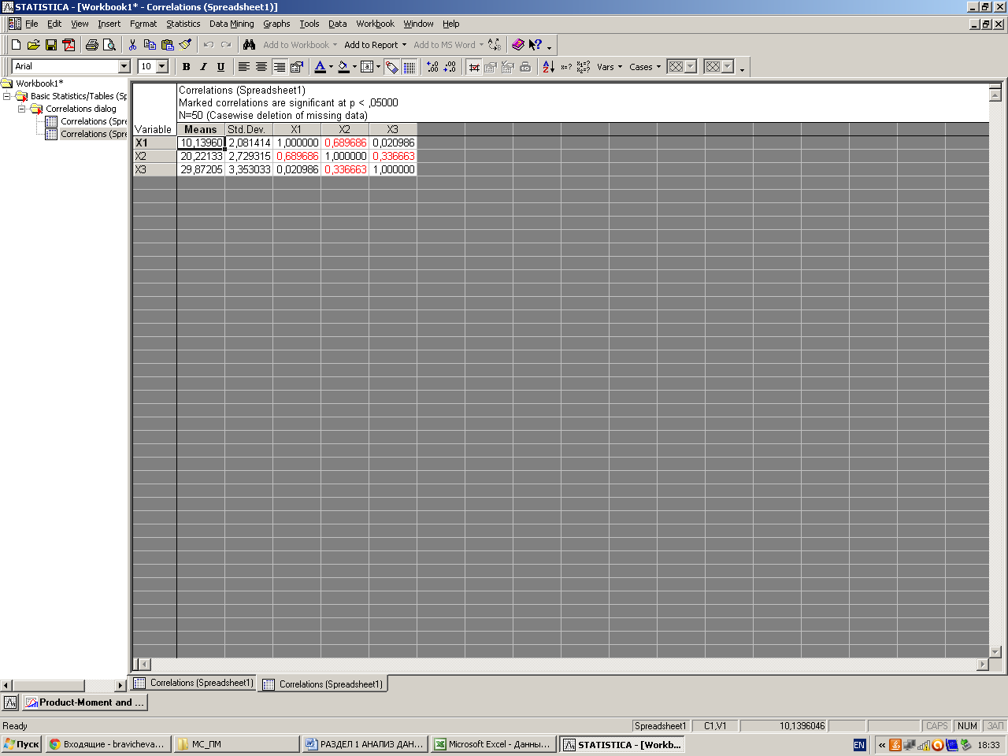The width and height of the screenshot is (1008, 756).
Task: Switch to РАЗДЕЛ 1 АНАЛИЗ Word taskbar item
Action: pos(365,744)
